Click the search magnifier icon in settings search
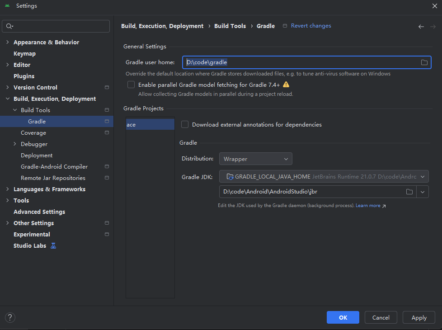442x330 pixels. 9,26
